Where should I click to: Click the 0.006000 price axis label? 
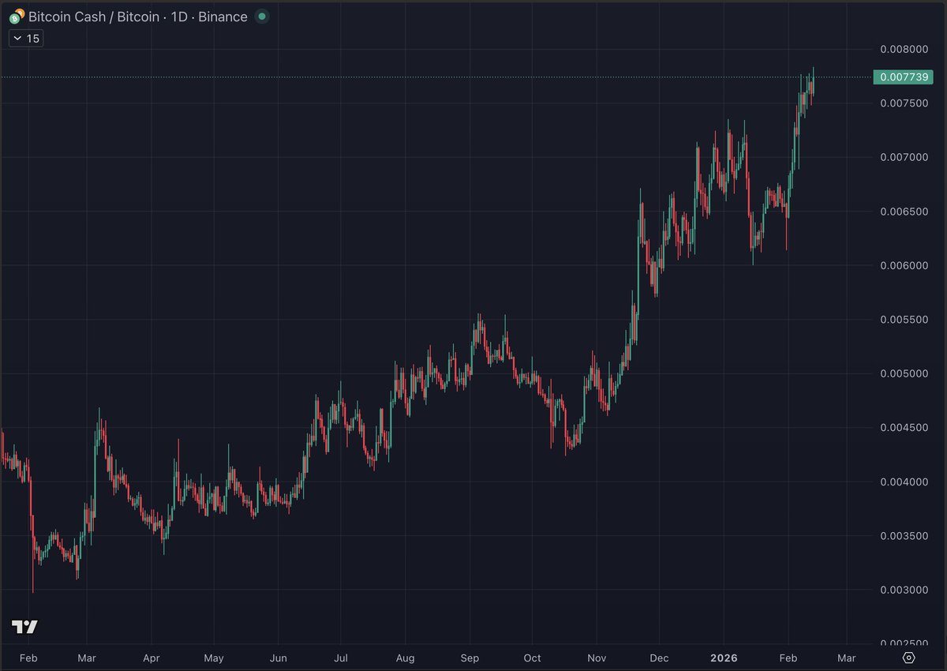pos(904,265)
